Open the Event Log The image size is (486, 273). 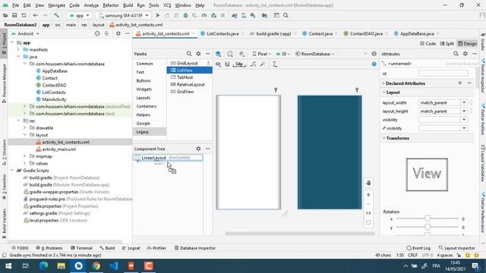pos(418,248)
